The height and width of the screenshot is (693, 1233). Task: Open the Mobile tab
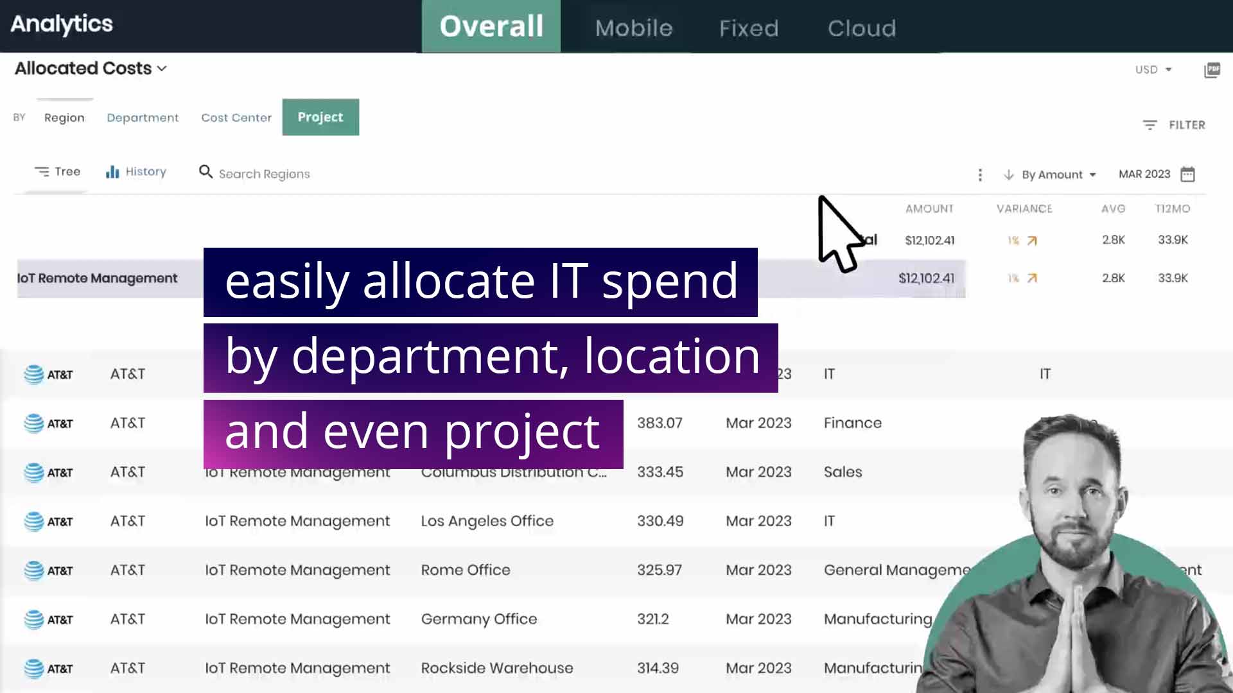click(x=634, y=28)
